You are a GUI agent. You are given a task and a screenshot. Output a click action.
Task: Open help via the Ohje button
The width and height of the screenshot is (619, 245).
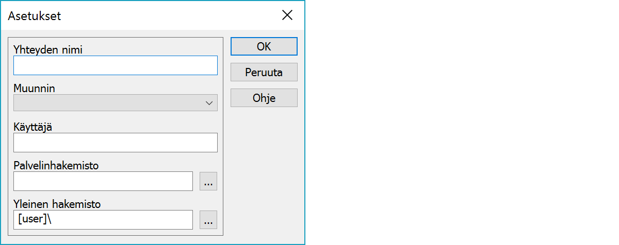264,98
